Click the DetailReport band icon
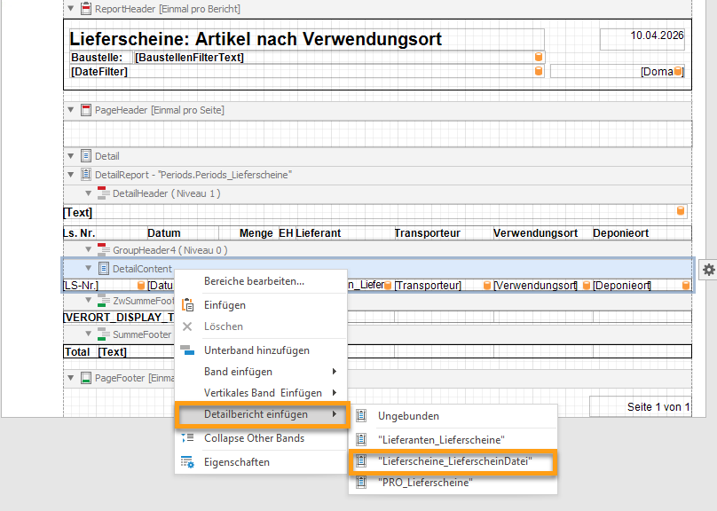Viewport: 717px width, 511px height. pyautogui.click(x=85, y=175)
